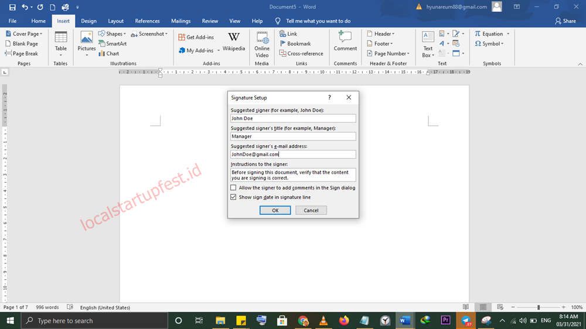Enable Allow the signer to add comments
The width and height of the screenshot is (586, 329).
point(233,187)
